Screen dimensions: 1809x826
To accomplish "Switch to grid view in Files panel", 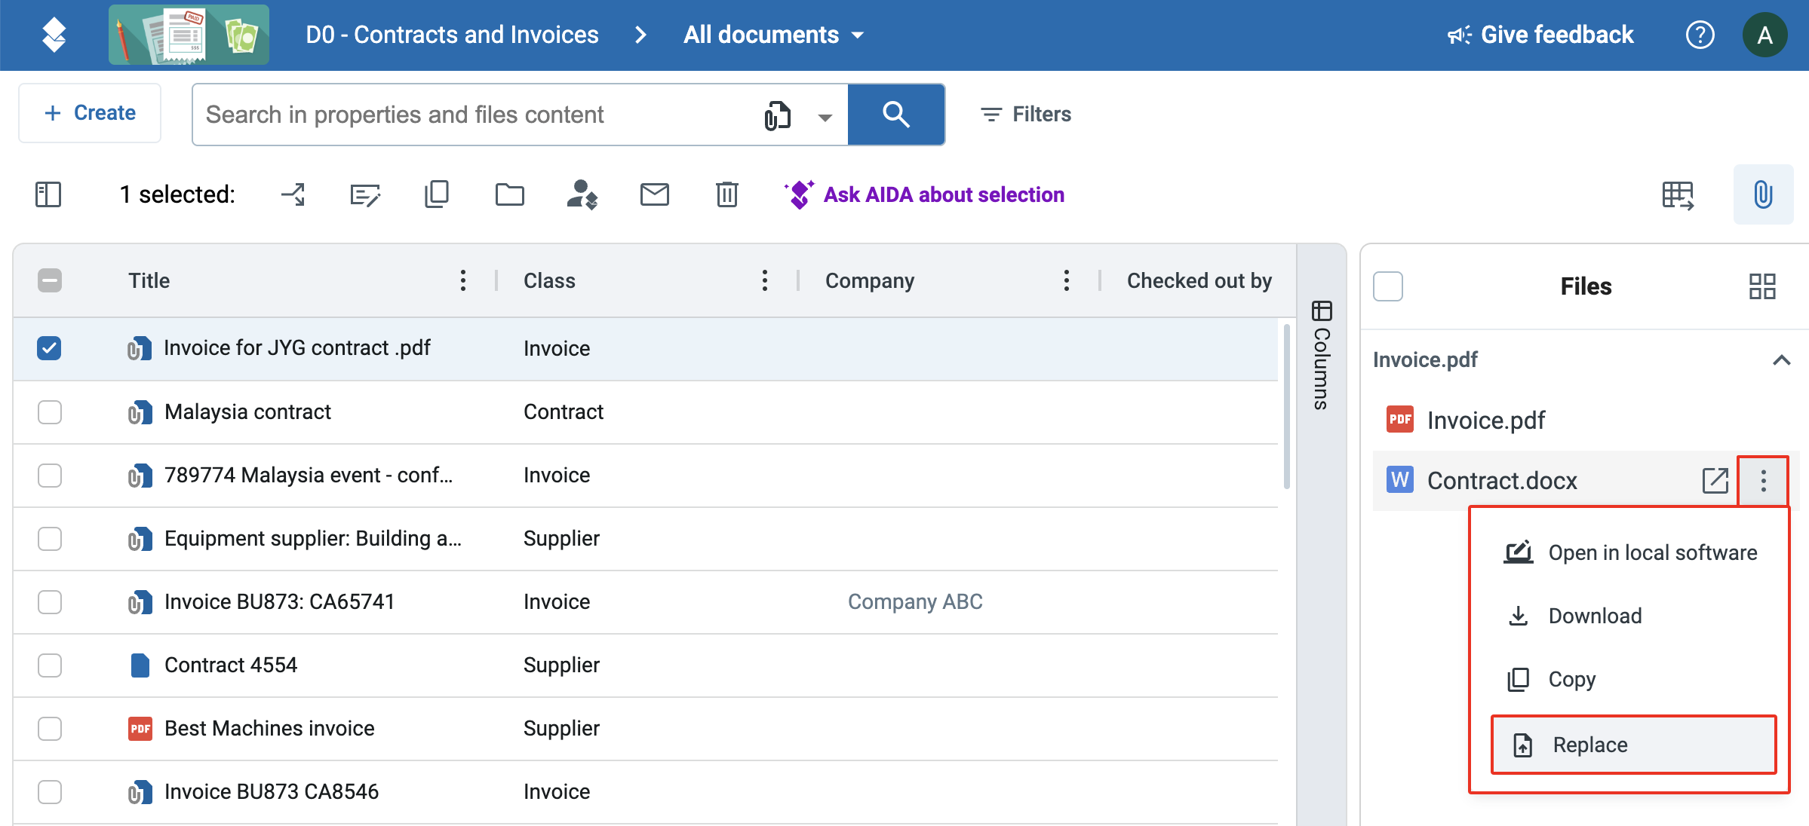I will 1762,286.
